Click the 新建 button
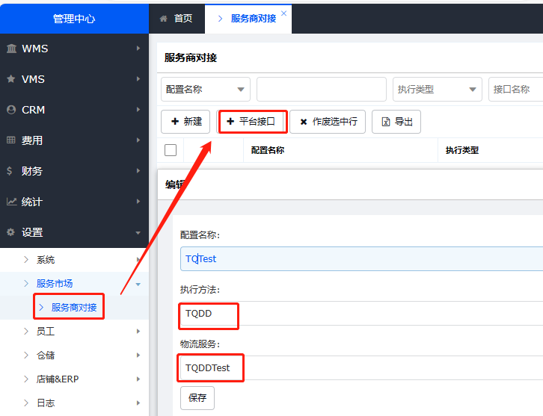Viewport: 543px width, 416px height. (x=185, y=122)
